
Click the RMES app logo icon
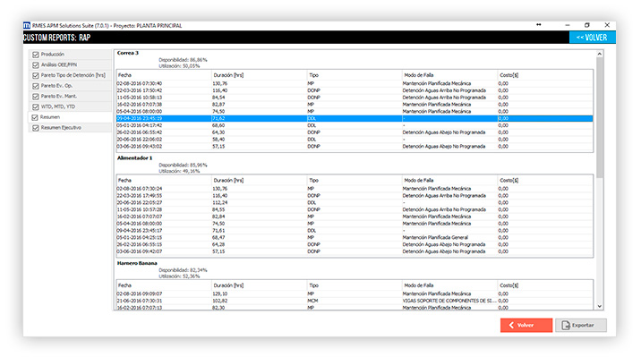[27, 25]
